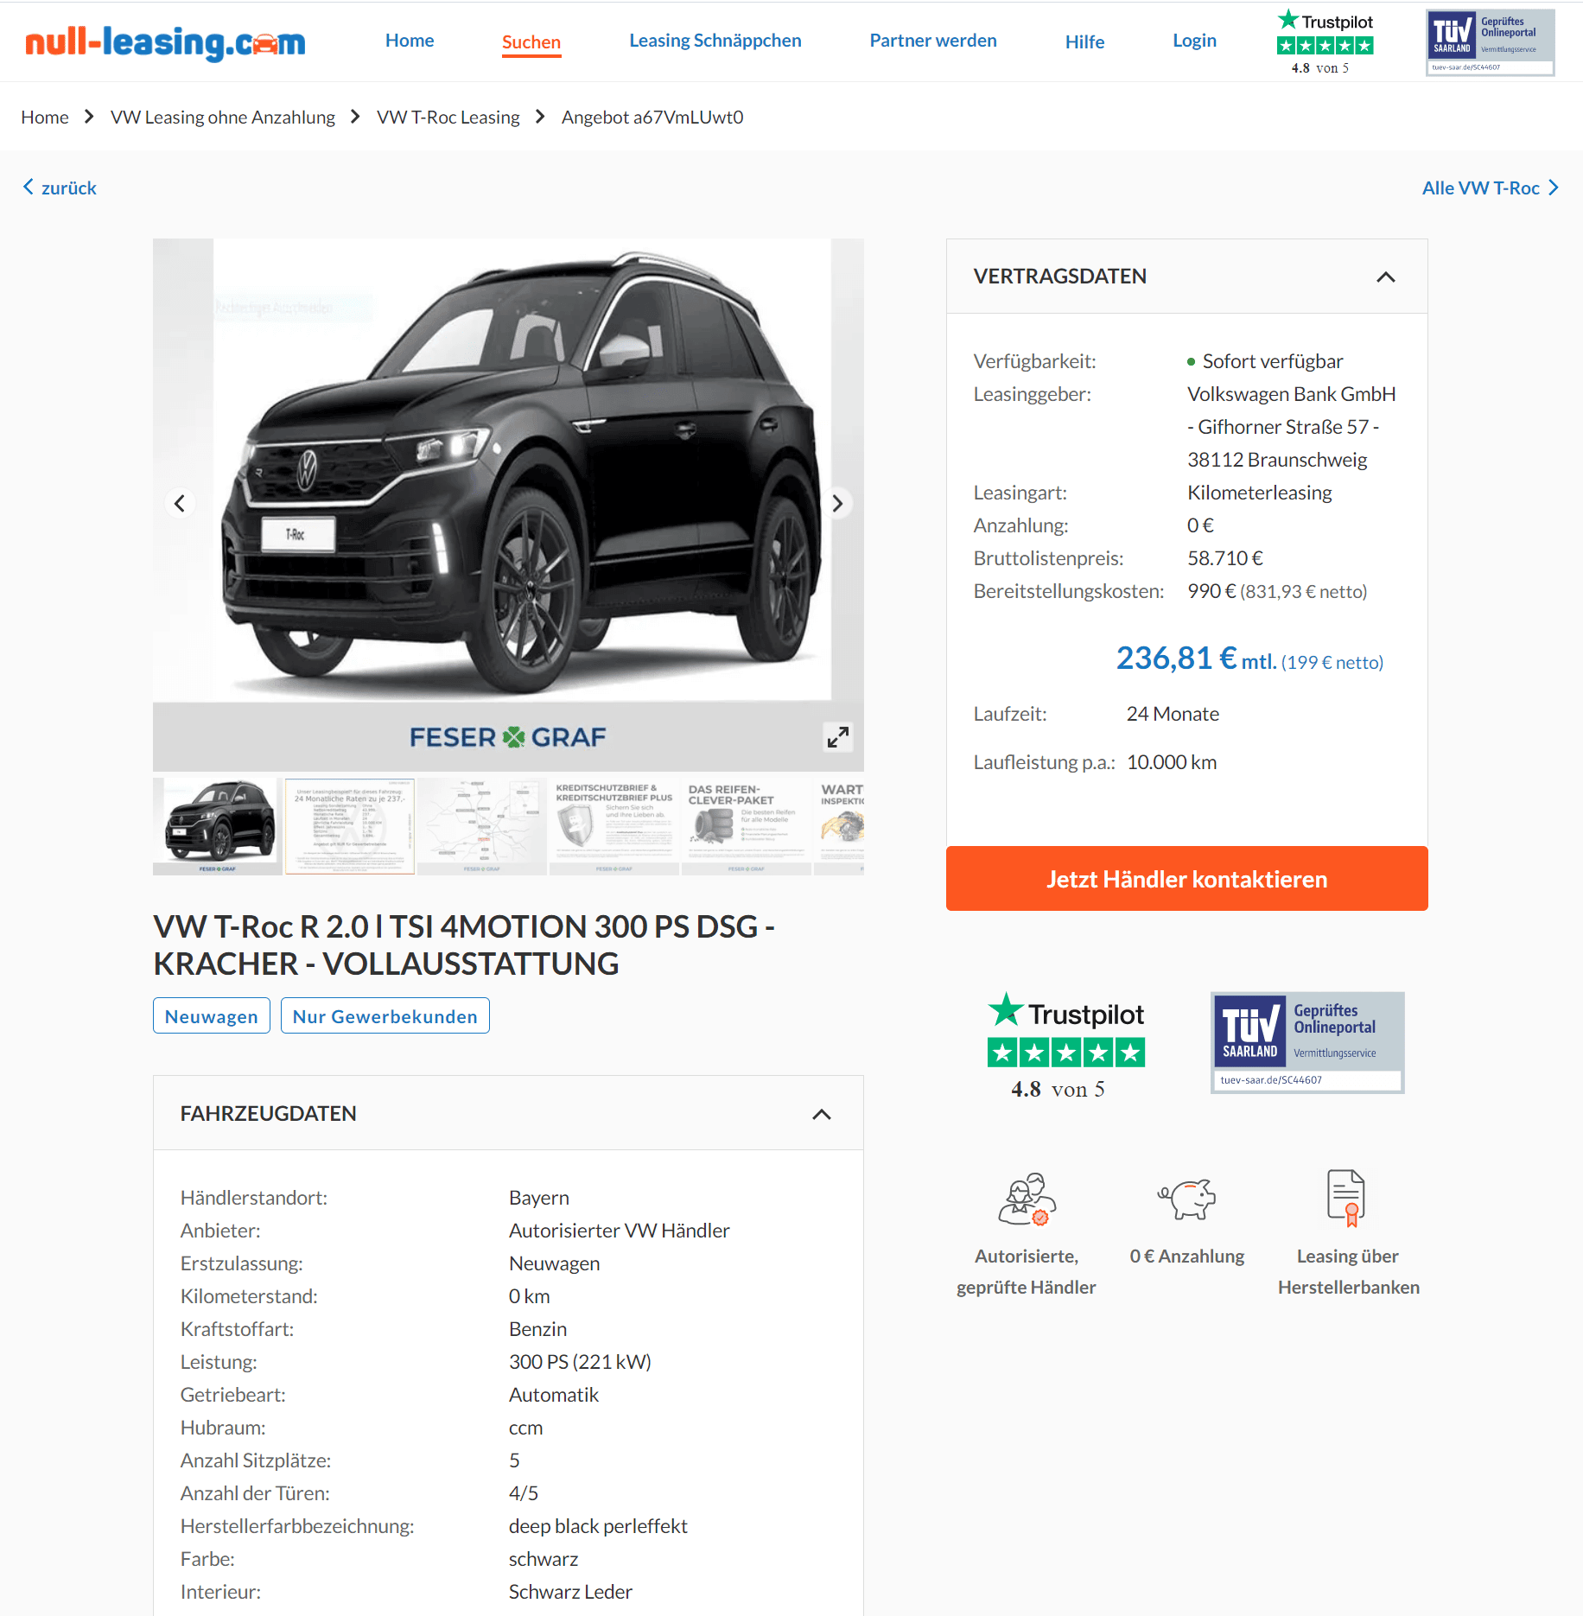Open the TÜV Saarland badge in the header

point(1490,42)
